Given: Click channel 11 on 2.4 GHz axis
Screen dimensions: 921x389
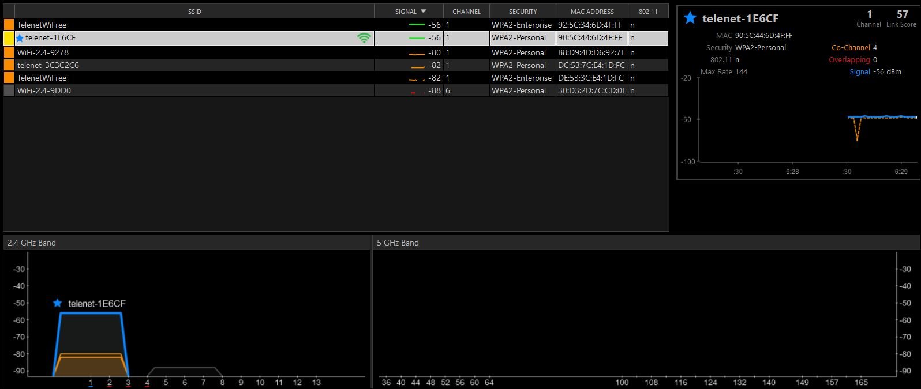Looking at the screenshot, I should pyautogui.click(x=279, y=382).
